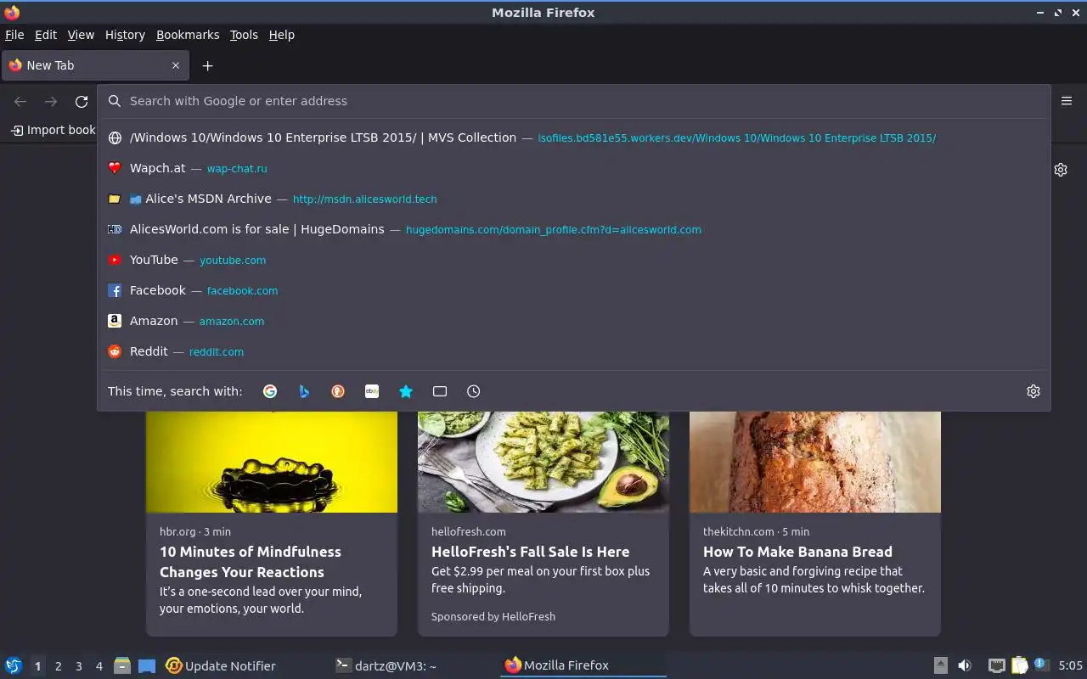Image resolution: width=1087 pixels, height=679 pixels.
Task: Switch to workspace 2
Action: click(58, 666)
